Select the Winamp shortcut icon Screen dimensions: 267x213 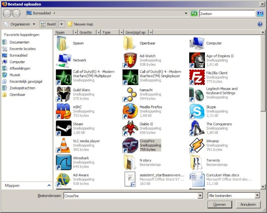click(197, 145)
